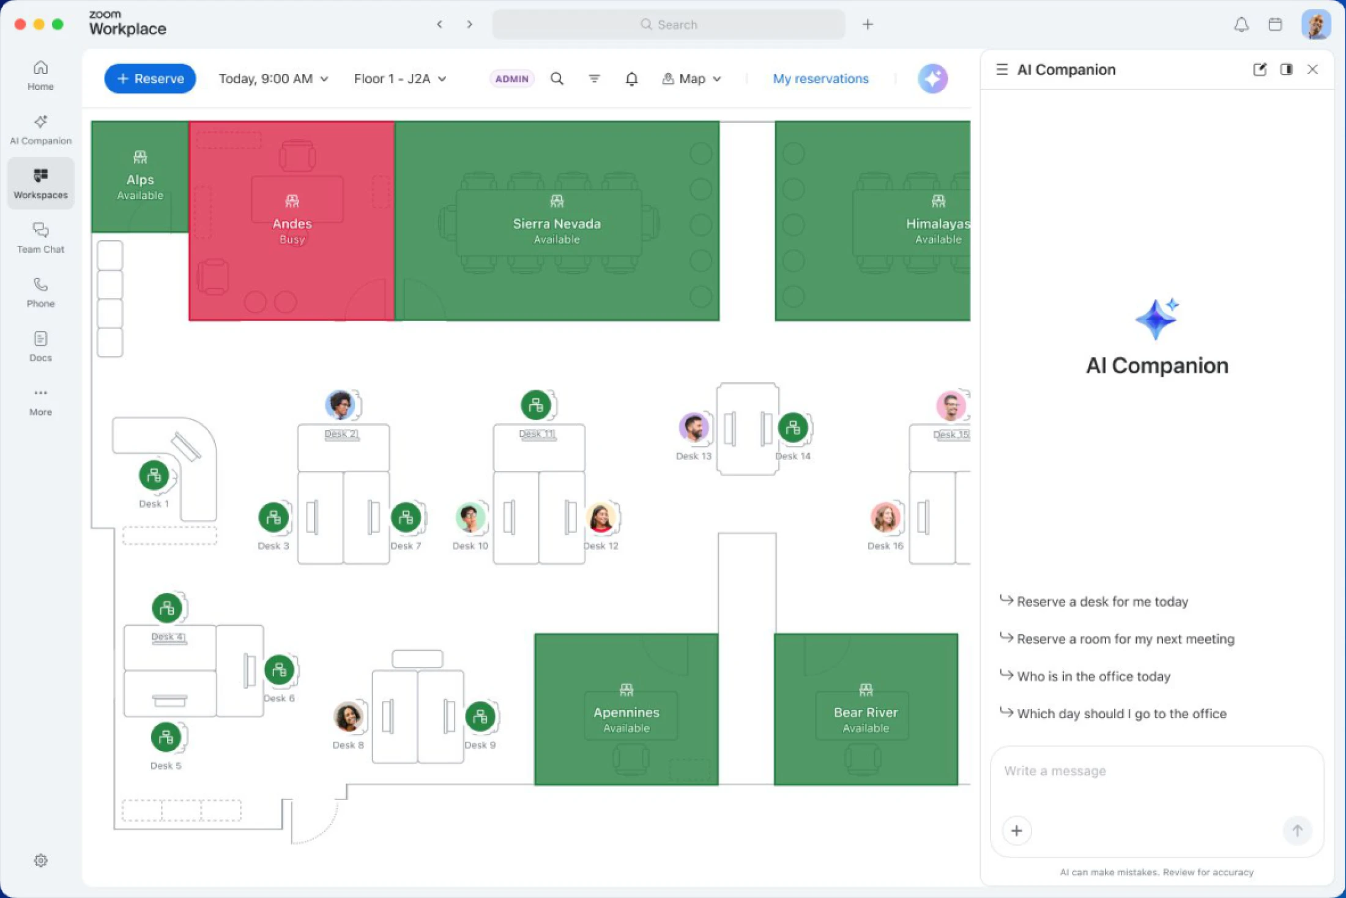This screenshot has width=1346, height=898.
Task: Select the Alps room
Action: [x=140, y=177]
